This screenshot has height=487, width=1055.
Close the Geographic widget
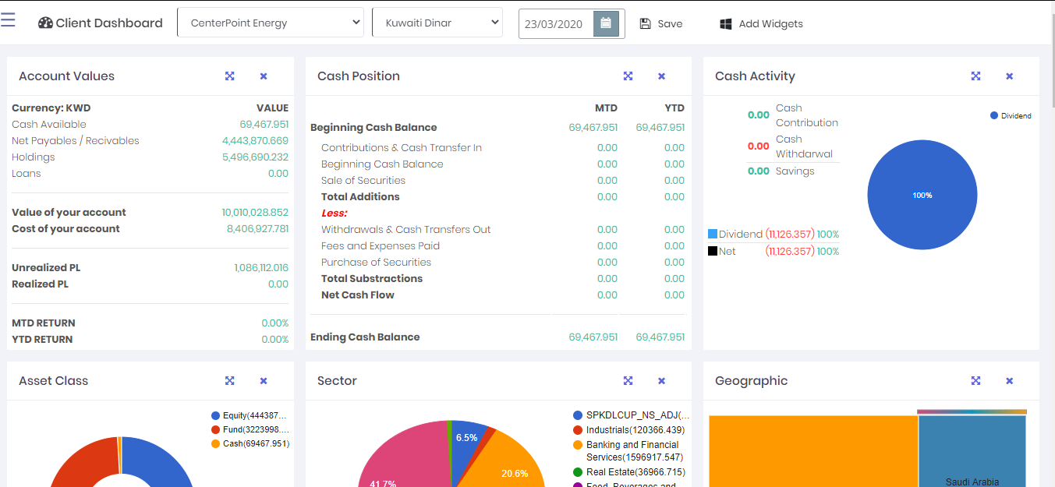pos(1009,381)
